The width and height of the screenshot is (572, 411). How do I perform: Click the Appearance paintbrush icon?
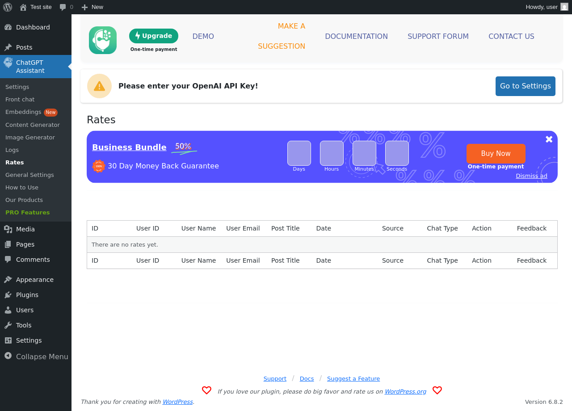coord(8,280)
